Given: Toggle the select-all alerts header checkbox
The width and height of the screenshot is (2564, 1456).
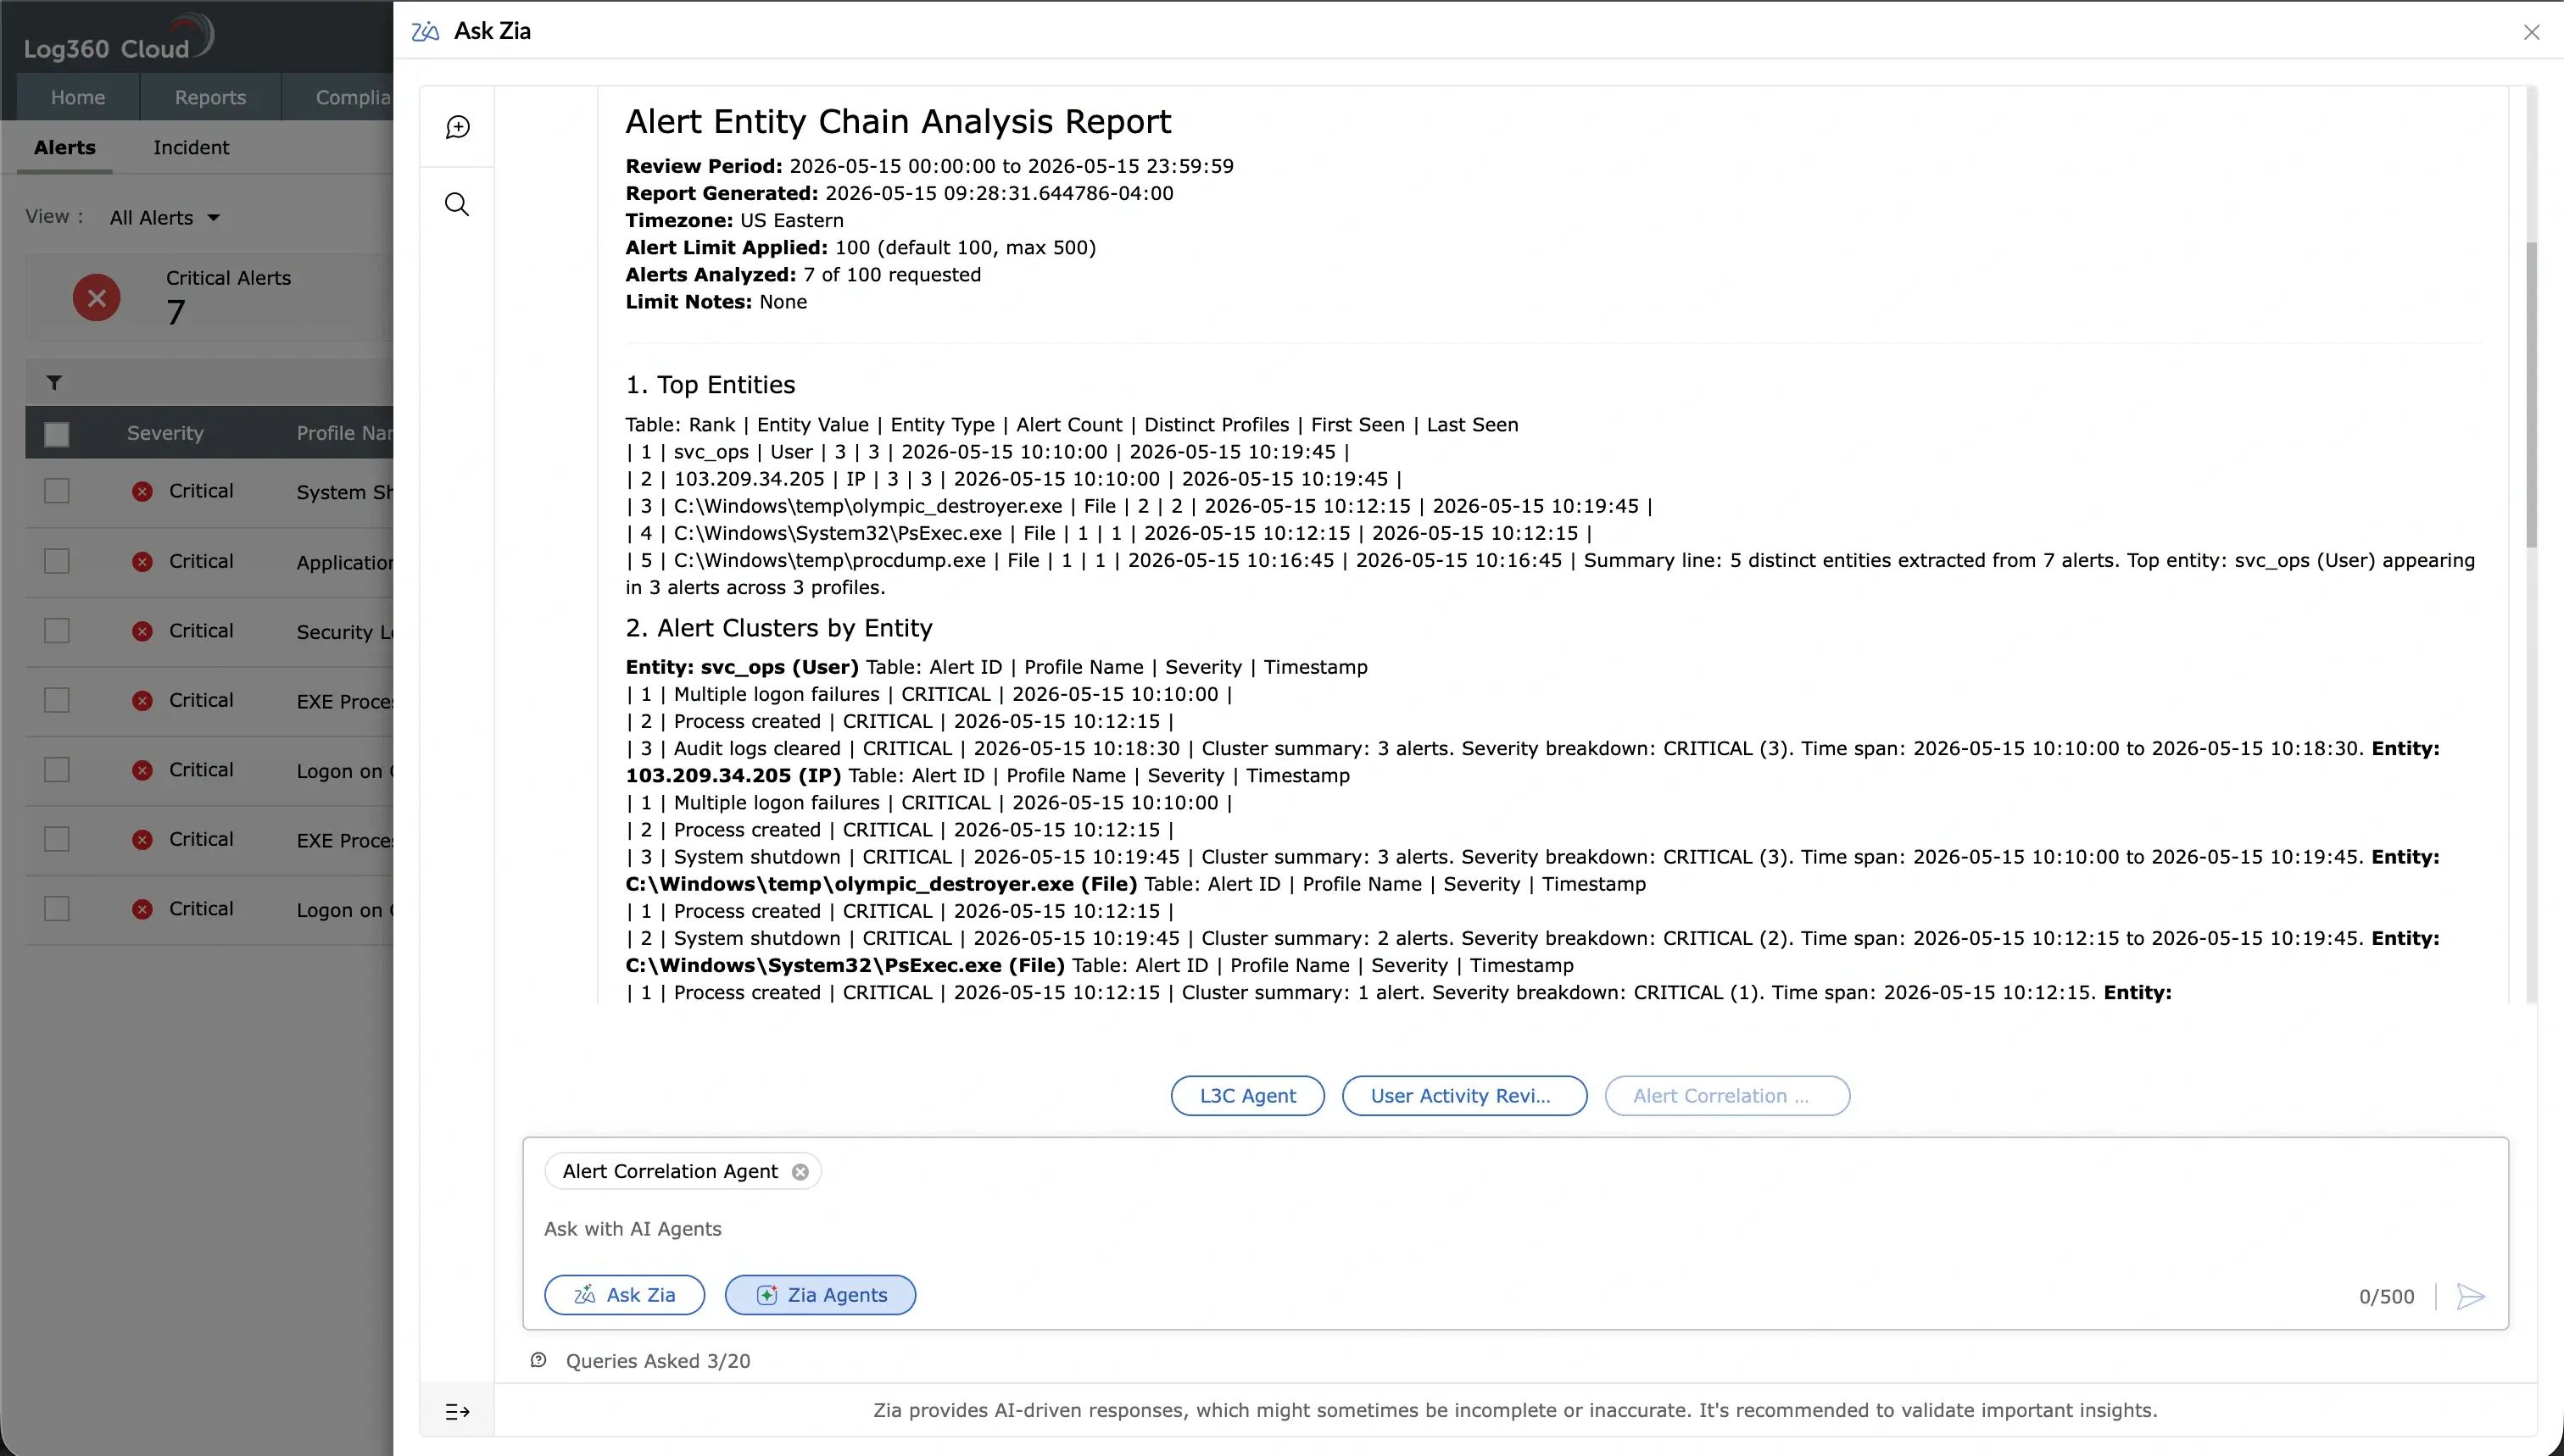Looking at the screenshot, I should [57, 434].
